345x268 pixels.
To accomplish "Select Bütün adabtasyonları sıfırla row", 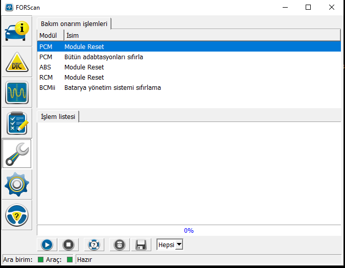I will 189,57.
